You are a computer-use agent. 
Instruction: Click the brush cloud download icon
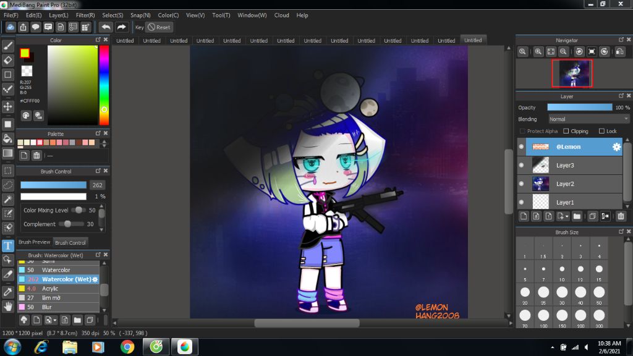tap(24, 320)
